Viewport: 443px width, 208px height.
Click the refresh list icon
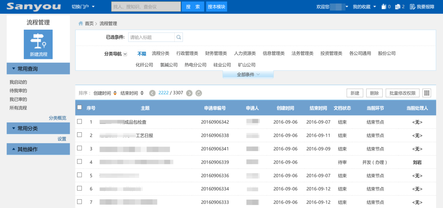click(199, 93)
